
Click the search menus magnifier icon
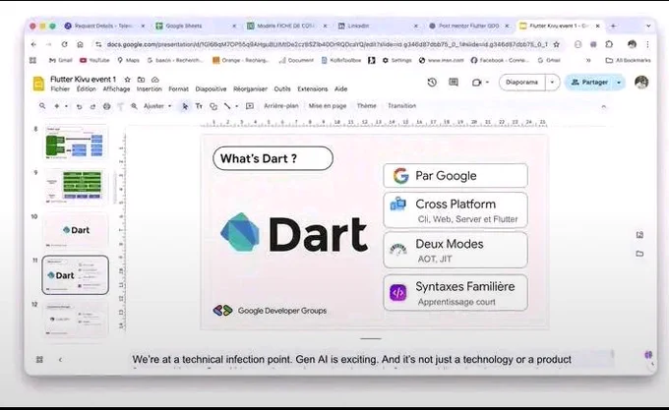pyautogui.click(x=42, y=106)
